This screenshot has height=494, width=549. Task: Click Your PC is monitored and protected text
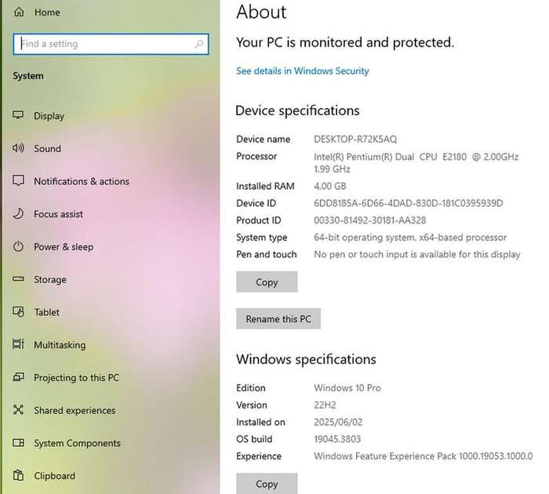(345, 42)
